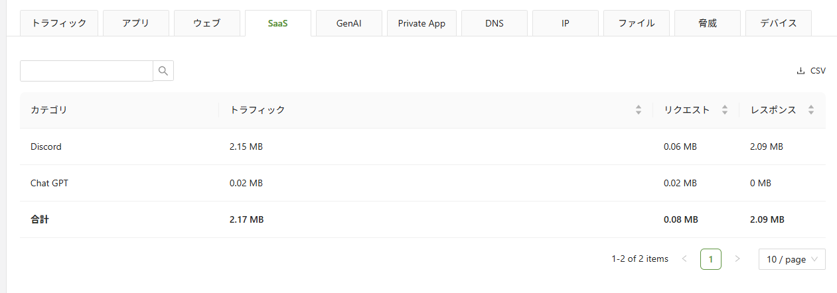Sort by リクエスト column arrows
Viewport: 837px width, 293px height.
tap(725, 110)
